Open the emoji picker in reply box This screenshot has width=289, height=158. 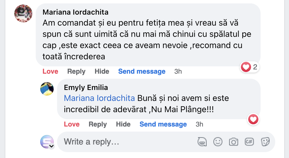click(x=218, y=142)
